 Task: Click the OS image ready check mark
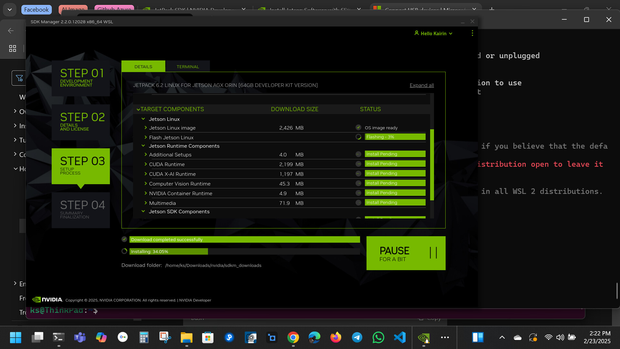pos(358,127)
